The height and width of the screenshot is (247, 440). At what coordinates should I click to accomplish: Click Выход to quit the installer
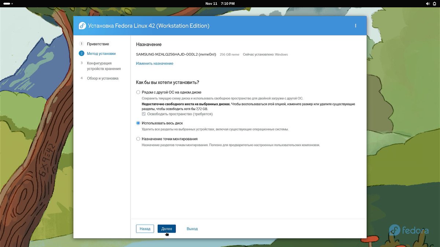click(x=192, y=229)
